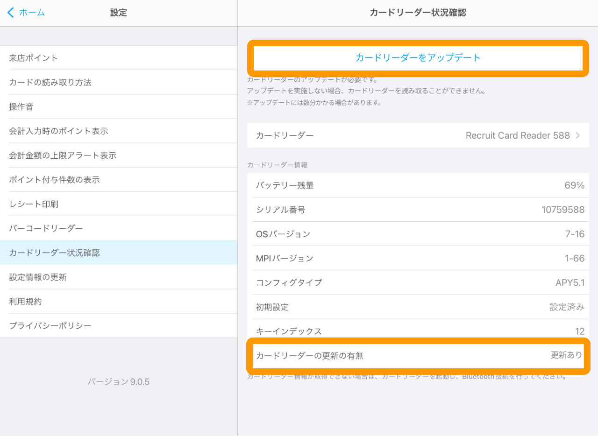The height and width of the screenshot is (436, 598).
Task: Open バーコードリーダー settings
Action: (x=119, y=228)
